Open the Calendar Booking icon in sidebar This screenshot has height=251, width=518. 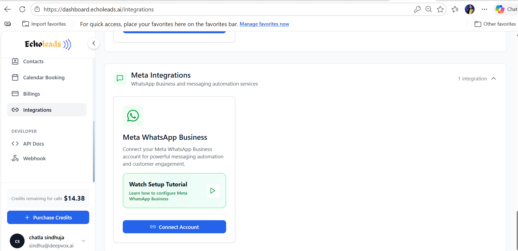click(x=15, y=77)
